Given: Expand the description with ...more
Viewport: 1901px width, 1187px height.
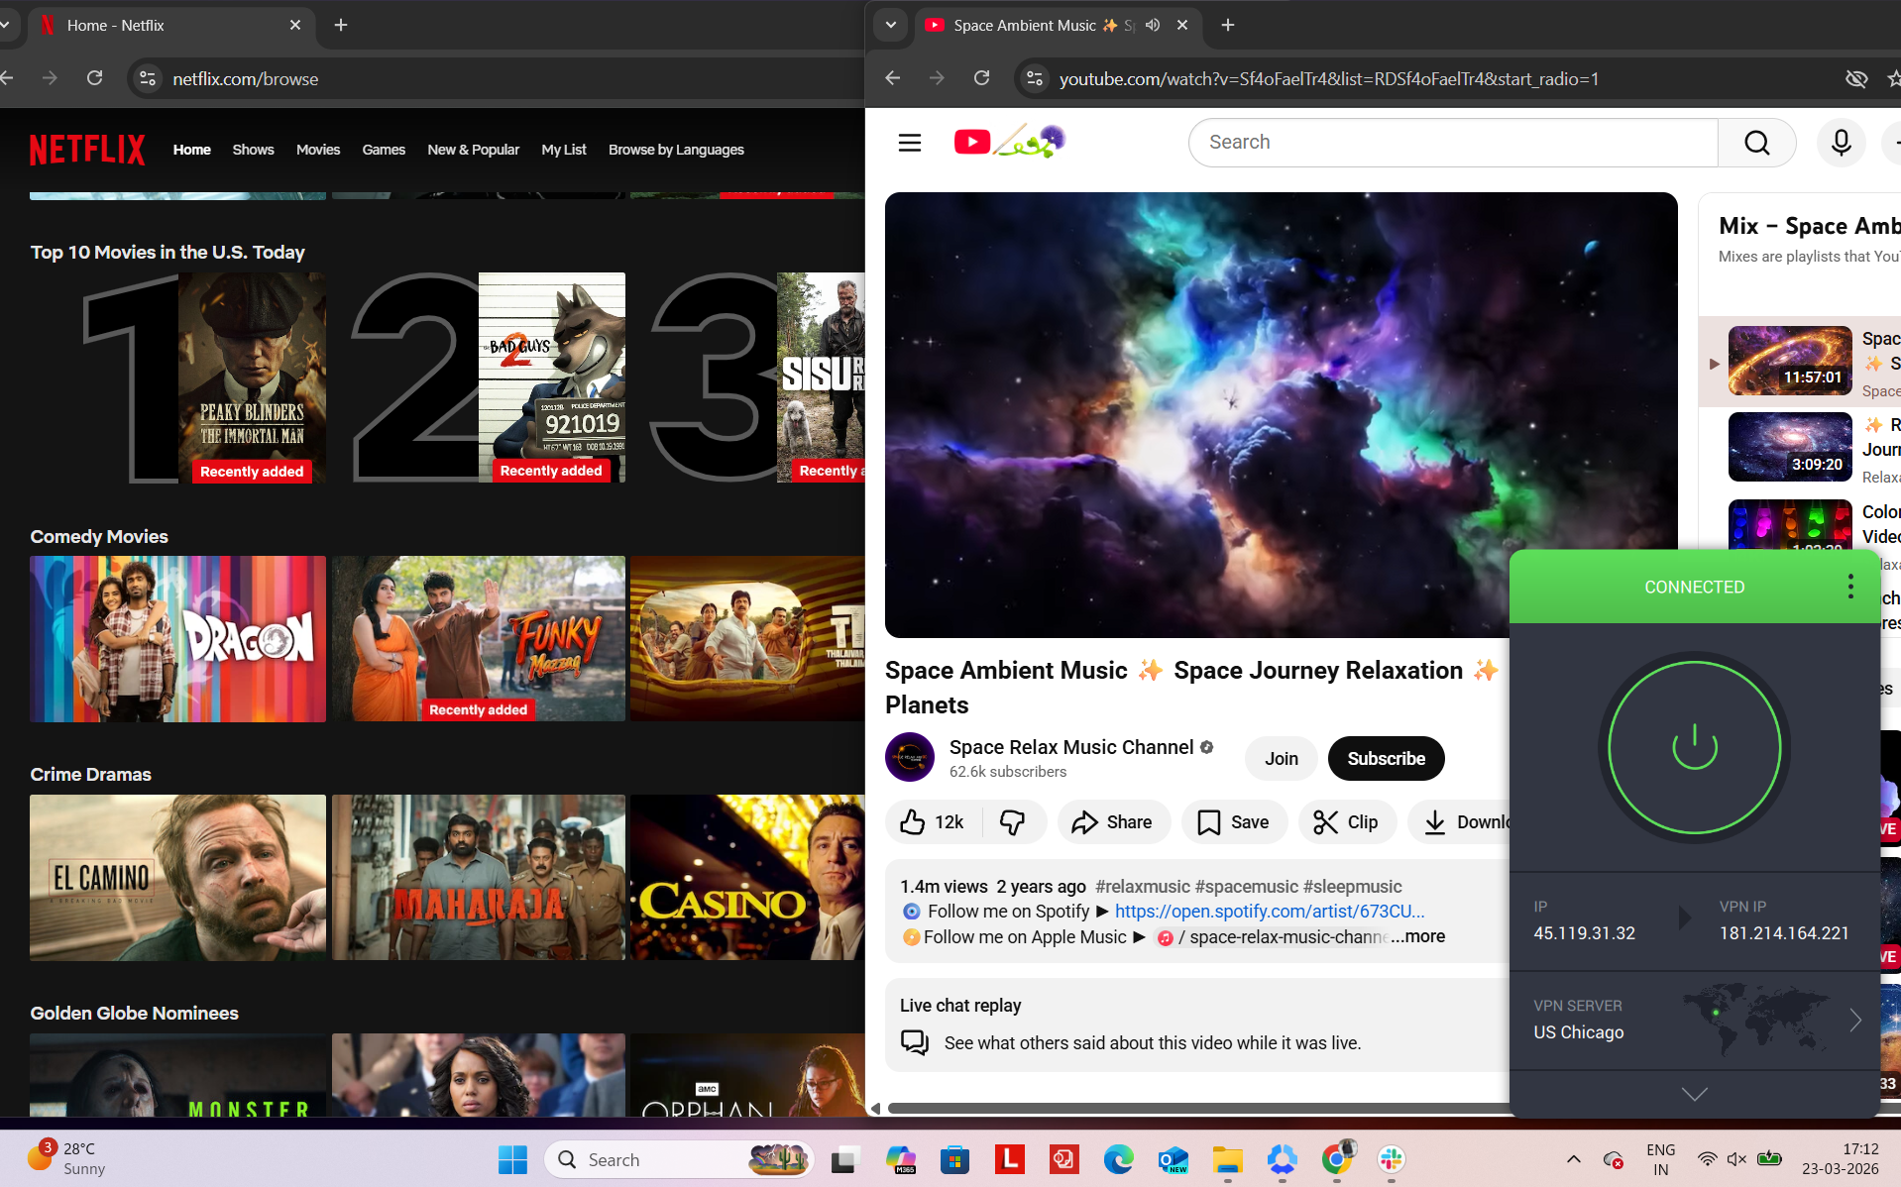Looking at the screenshot, I should point(1417,936).
